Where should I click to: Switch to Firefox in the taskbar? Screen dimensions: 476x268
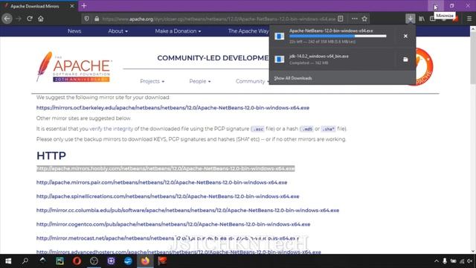[145, 261]
